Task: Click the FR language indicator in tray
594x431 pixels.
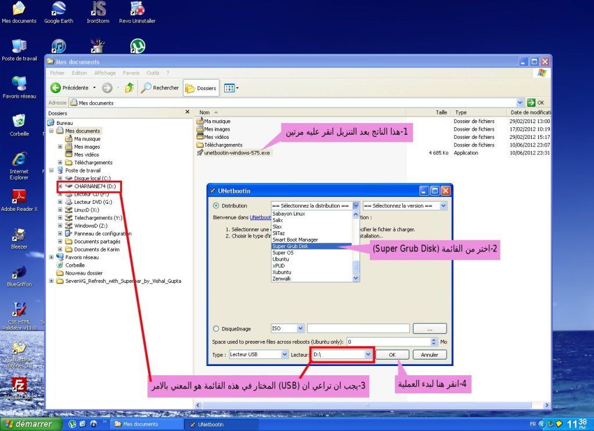Action: coord(532,424)
